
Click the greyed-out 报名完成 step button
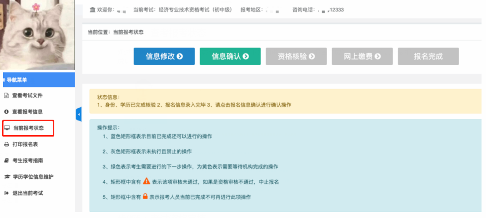tap(428, 57)
